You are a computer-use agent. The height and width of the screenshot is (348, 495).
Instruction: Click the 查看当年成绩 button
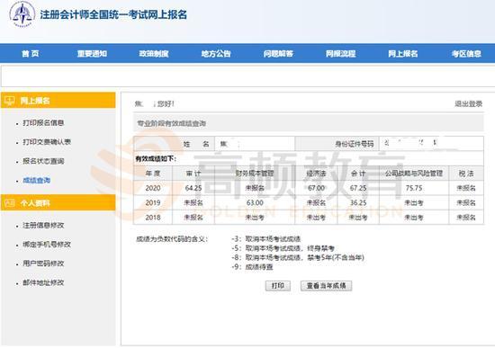(326, 286)
